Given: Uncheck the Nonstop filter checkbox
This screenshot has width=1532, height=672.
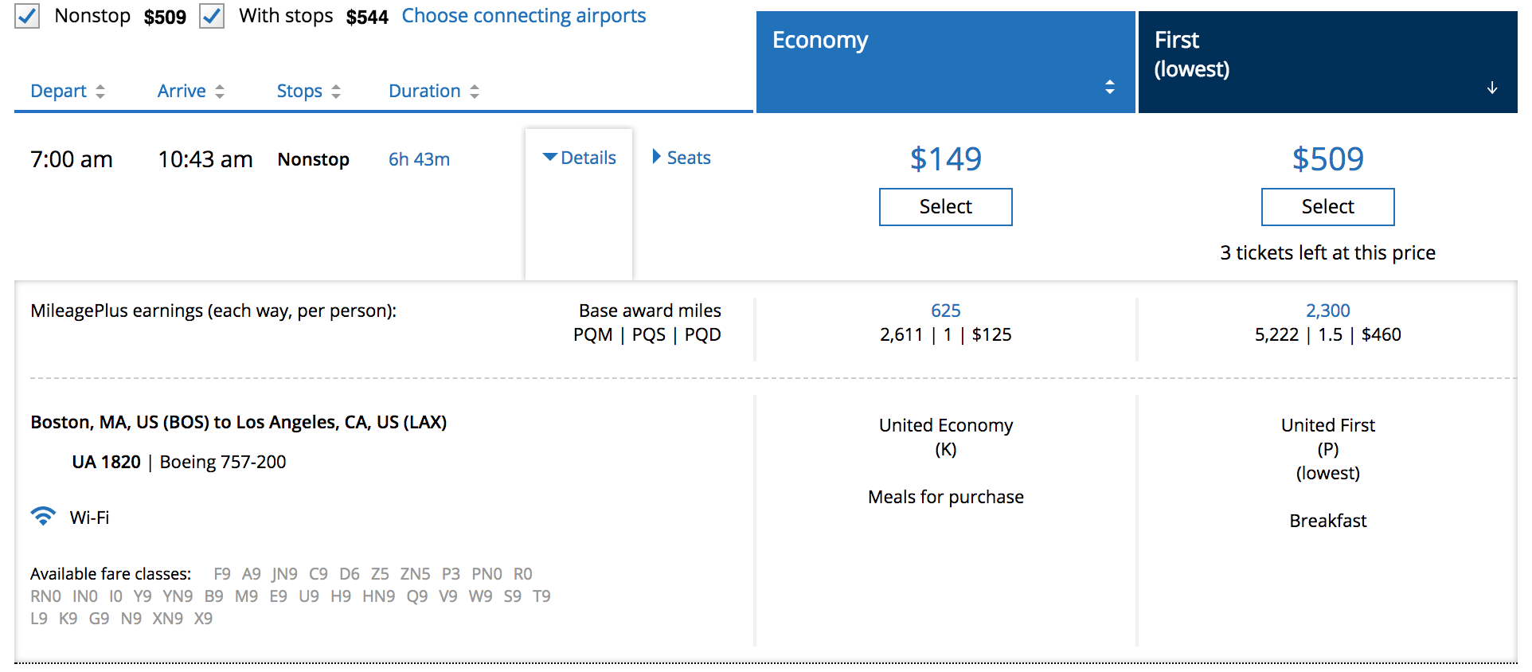Looking at the screenshot, I should click(27, 16).
